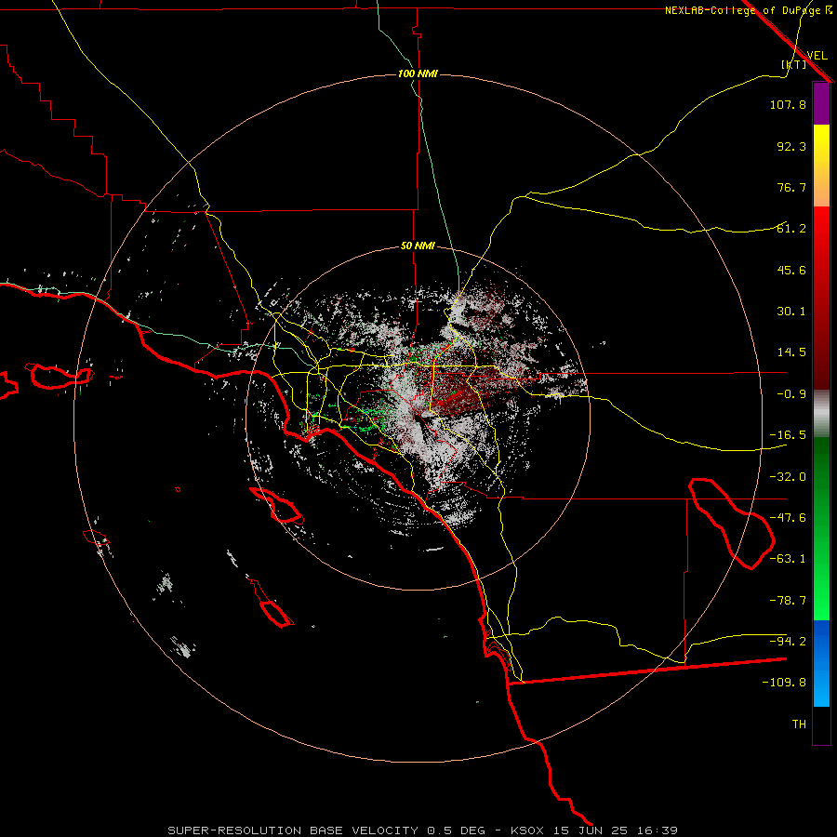Pick the purple segment of the velocity scale
837x837 pixels.
click(x=821, y=104)
